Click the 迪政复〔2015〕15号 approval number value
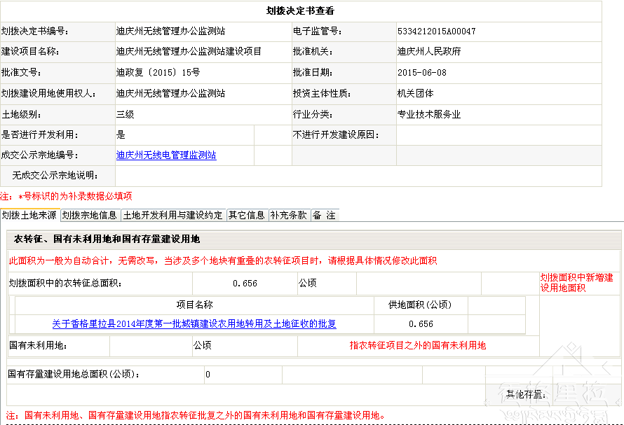624x425 pixels. (x=158, y=73)
